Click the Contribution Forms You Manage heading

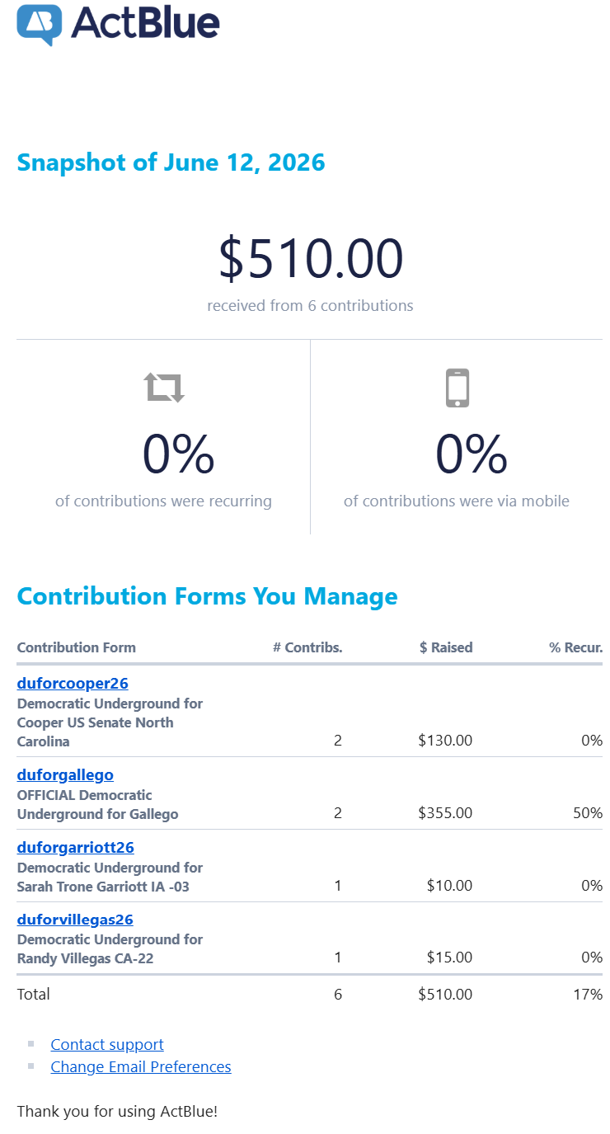click(208, 596)
